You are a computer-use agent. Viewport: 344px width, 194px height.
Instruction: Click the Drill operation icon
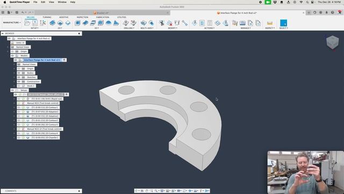125,23
